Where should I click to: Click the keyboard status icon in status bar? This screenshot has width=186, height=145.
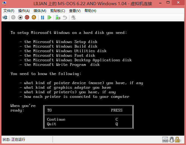165,139
